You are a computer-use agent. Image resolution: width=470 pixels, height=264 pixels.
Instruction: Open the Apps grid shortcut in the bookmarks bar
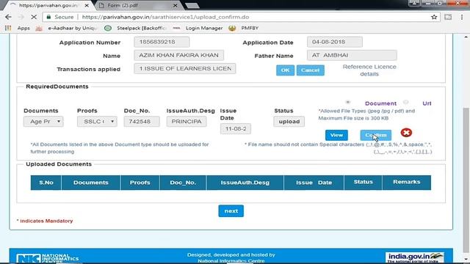point(18,28)
